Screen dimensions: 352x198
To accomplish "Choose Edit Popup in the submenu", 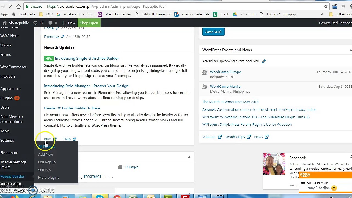I will click(x=47, y=162).
